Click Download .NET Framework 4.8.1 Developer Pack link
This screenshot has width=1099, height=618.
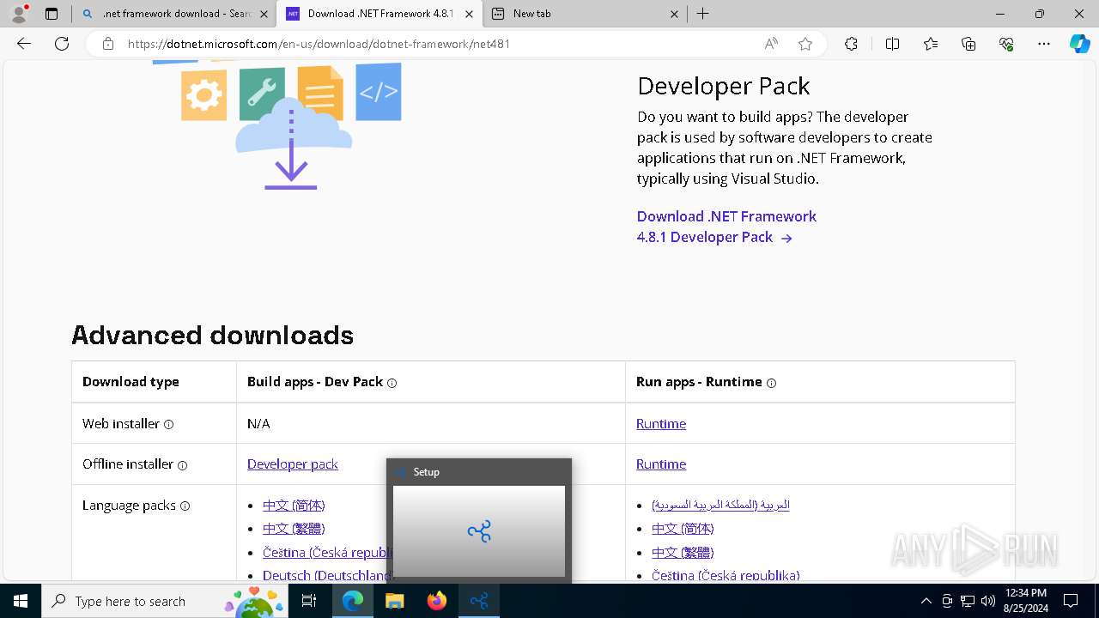point(726,227)
